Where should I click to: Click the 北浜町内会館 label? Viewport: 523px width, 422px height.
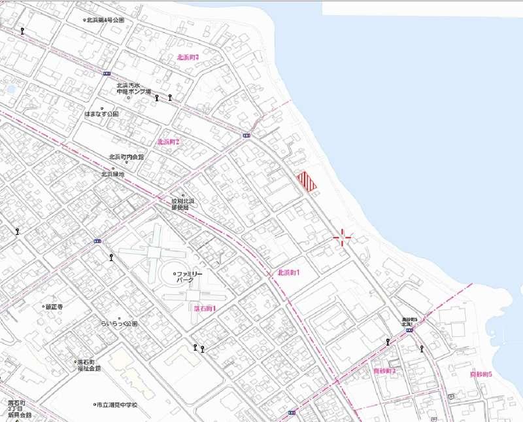(126, 157)
